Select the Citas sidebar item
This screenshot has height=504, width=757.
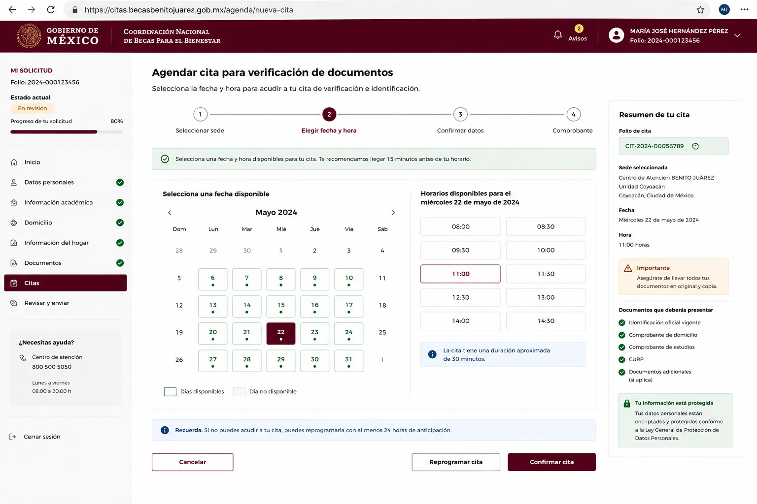pos(66,283)
